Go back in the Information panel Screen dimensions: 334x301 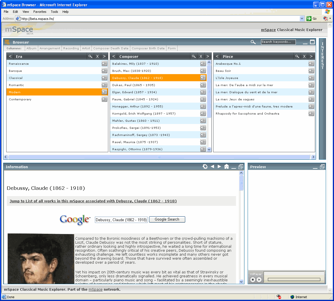point(212,166)
